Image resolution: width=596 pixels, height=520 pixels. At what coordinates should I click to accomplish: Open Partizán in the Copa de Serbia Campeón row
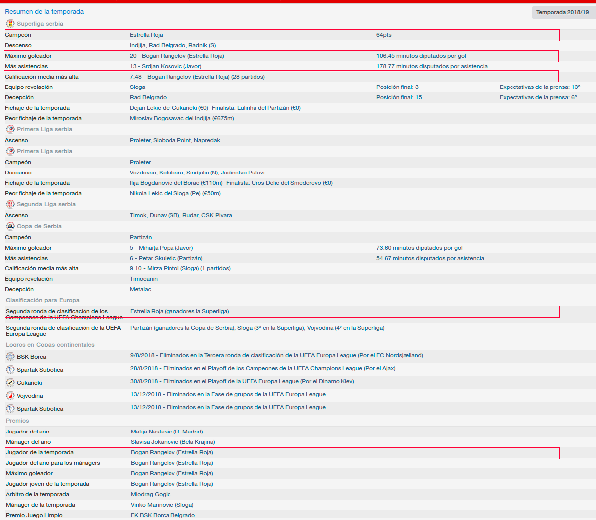pos(141,237)
